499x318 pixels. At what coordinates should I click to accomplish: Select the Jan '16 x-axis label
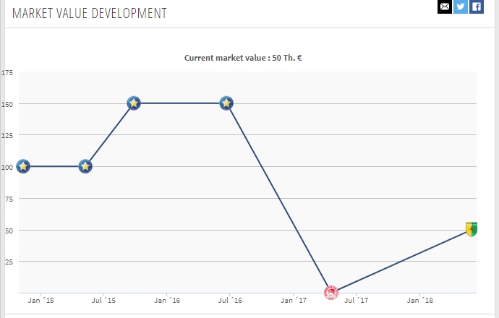[168, 300]
